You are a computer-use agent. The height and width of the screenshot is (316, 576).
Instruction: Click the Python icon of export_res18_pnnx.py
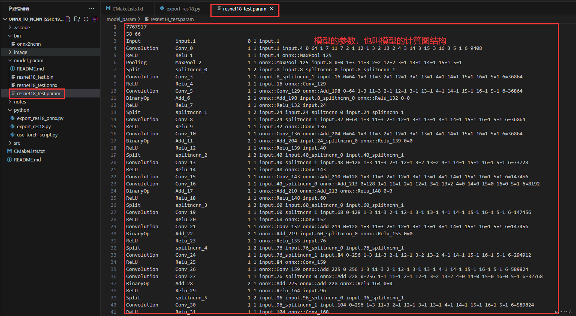(12, 118)
